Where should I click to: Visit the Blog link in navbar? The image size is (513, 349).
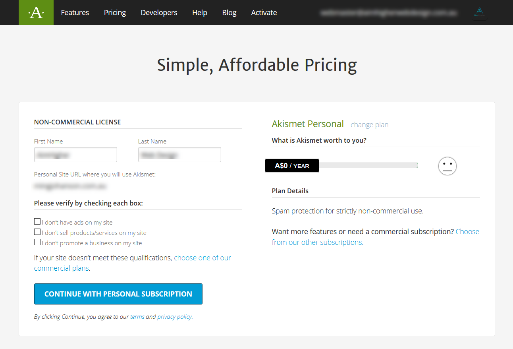point(229,12)
